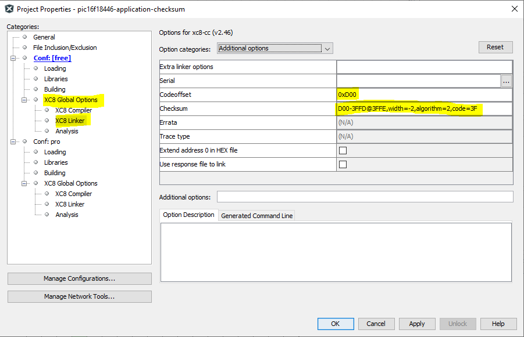
Task: Select highlighted XC8 Linker node
Action: (70, 121)
